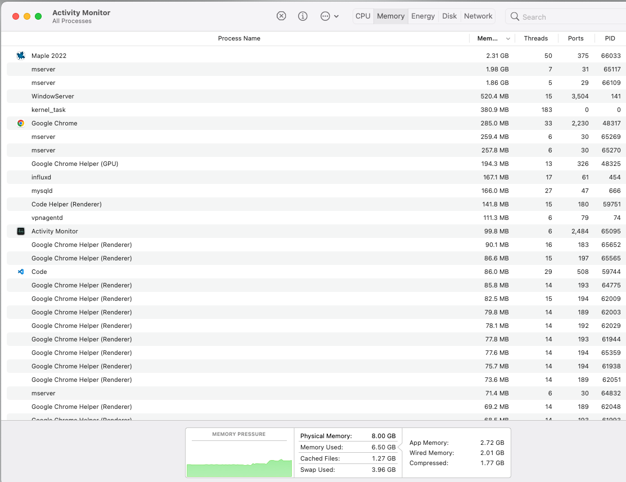Click the stop process icon in toolbar

click(x=281, y=16)
